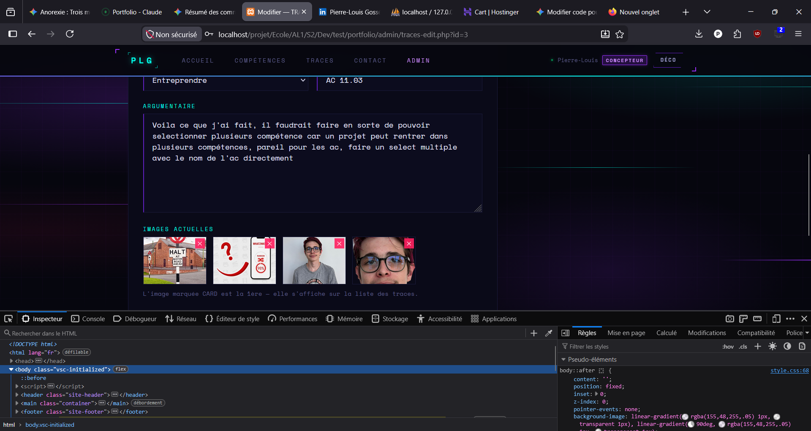Image resolution: width=811 pixels, height=431 pixels.
Task: Open the devtools three-dot options menu
Action: pos(790,319)
